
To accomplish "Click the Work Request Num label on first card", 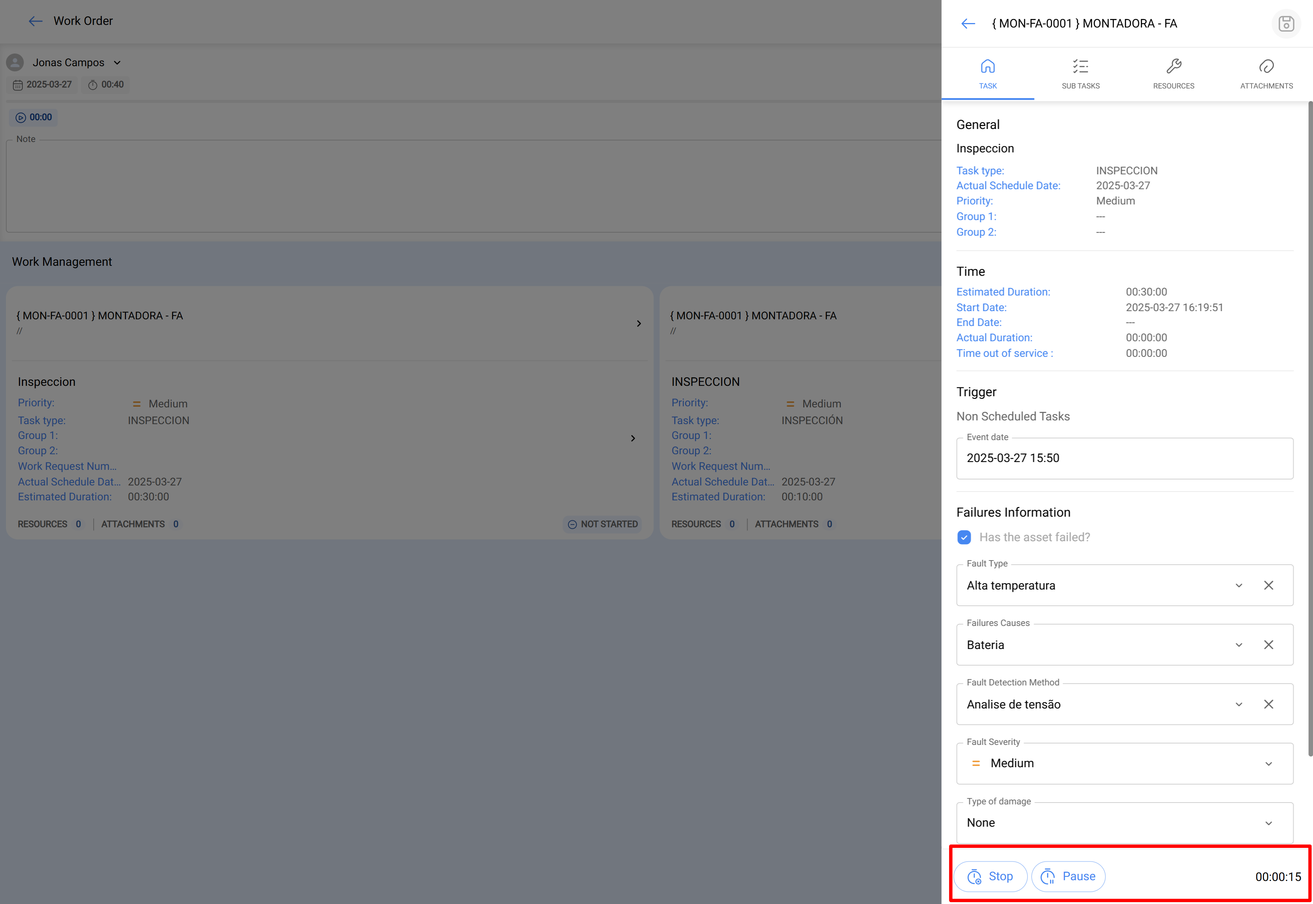I will 67,467.
